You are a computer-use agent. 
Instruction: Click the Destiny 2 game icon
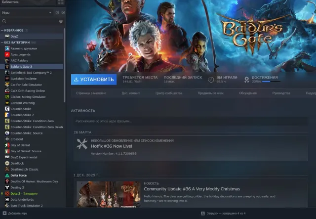[x=7, y=187]
